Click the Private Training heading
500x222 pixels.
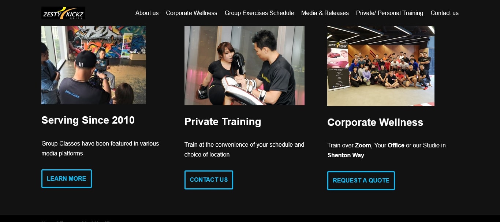click(223, 121)
